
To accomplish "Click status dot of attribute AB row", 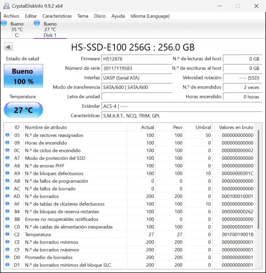I will pos(7,181).
